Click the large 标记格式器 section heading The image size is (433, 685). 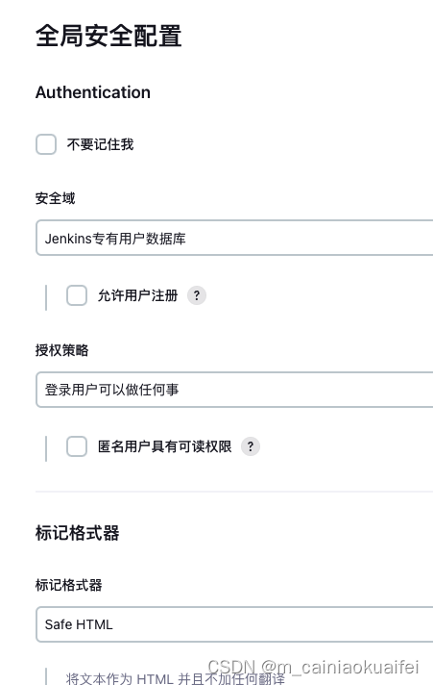point(77,533)
